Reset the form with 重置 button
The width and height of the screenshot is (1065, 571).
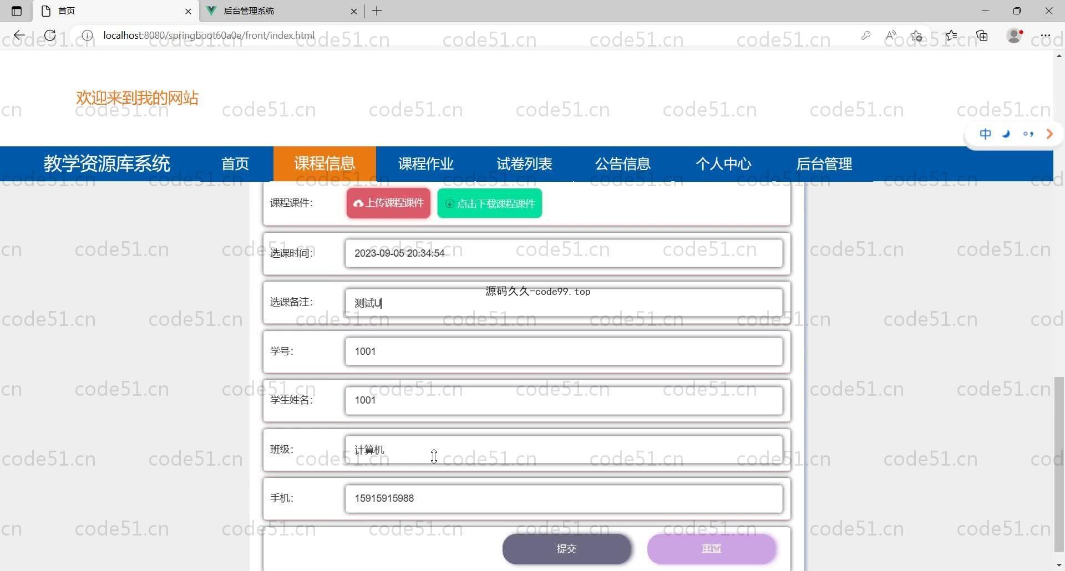[712, 549]
